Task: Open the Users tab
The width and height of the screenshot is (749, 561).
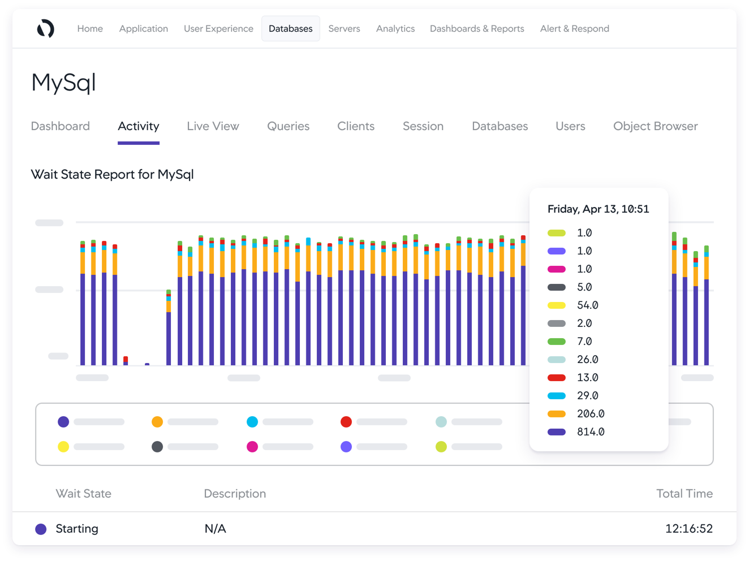Action: [x=570, y=126]
